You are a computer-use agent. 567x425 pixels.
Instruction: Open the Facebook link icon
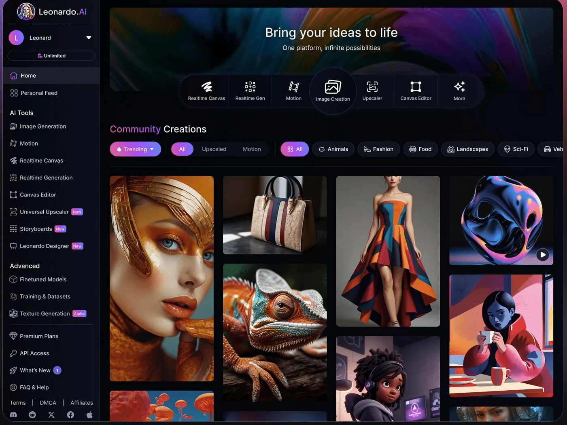tap(70, 414)
